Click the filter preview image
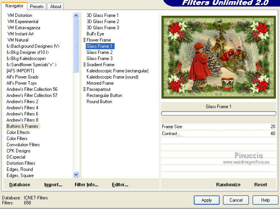 218,57
